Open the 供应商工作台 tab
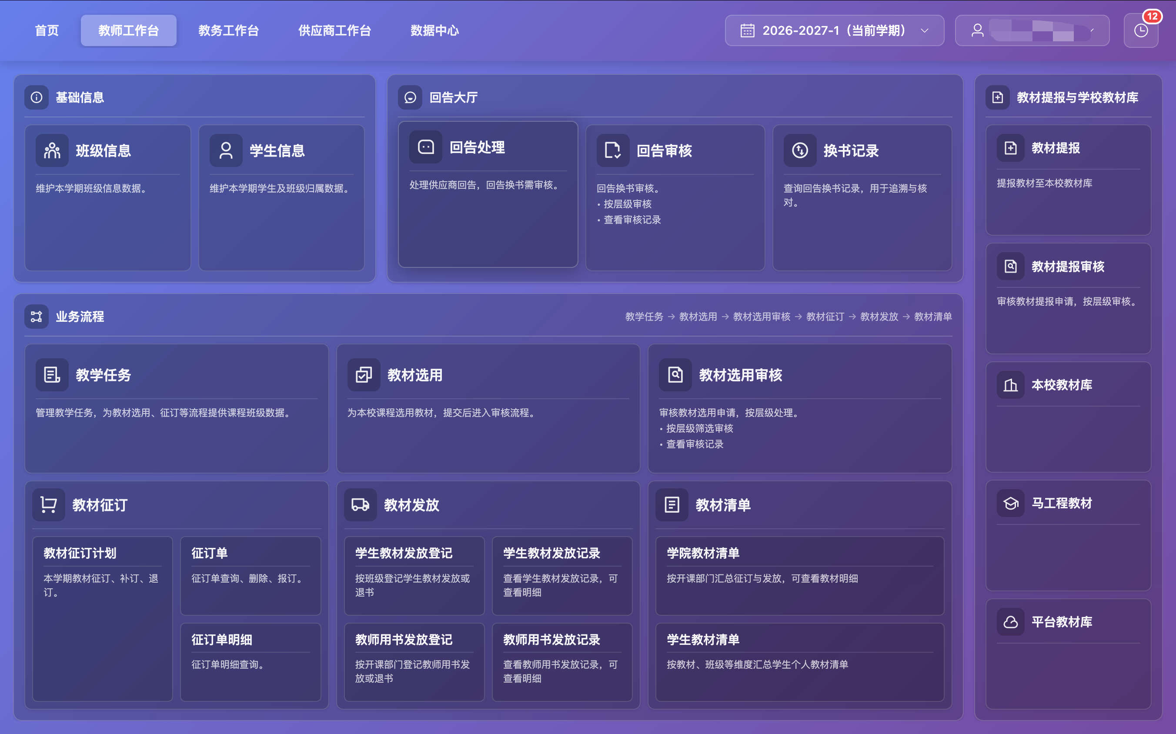This screenshot has height=734, width=1176. [334, 30]
